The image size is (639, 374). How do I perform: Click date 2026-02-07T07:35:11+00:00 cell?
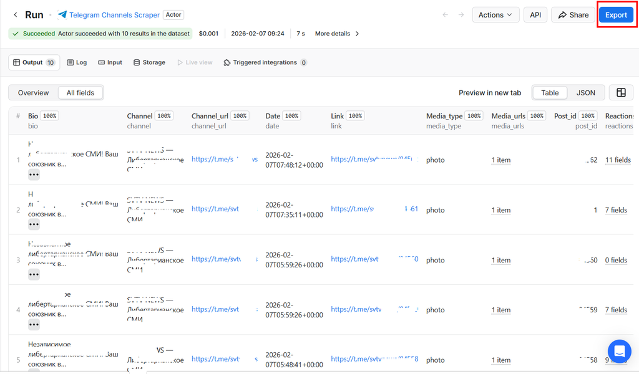295,210
